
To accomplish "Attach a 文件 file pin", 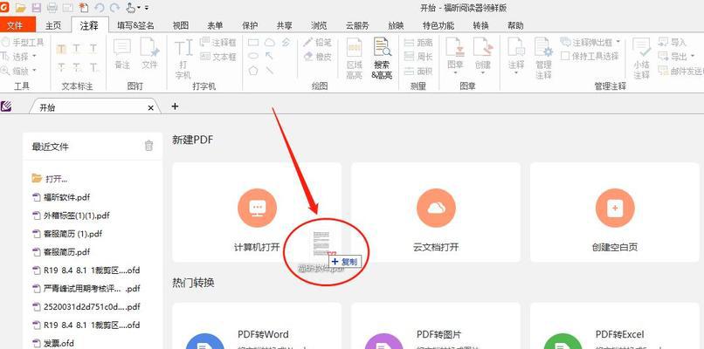I will [x=149, y=53].
